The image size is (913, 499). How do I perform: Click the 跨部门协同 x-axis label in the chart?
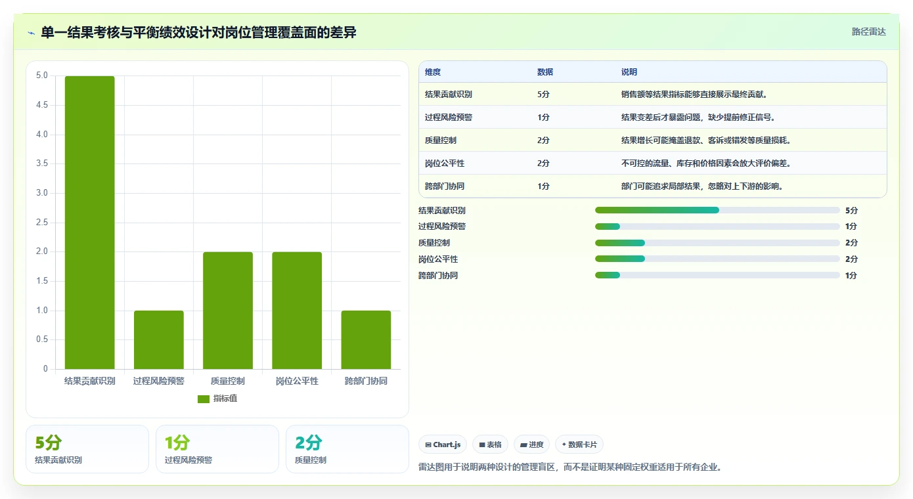(366, 381)
